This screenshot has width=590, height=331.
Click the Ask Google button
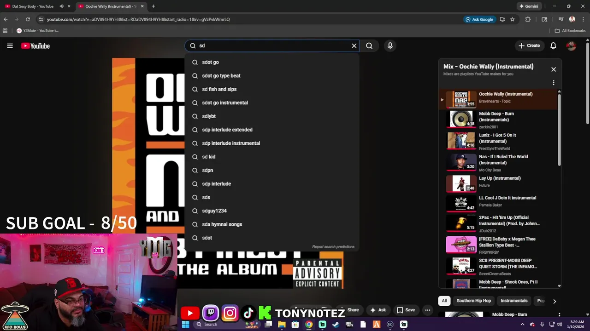(479, 19)
